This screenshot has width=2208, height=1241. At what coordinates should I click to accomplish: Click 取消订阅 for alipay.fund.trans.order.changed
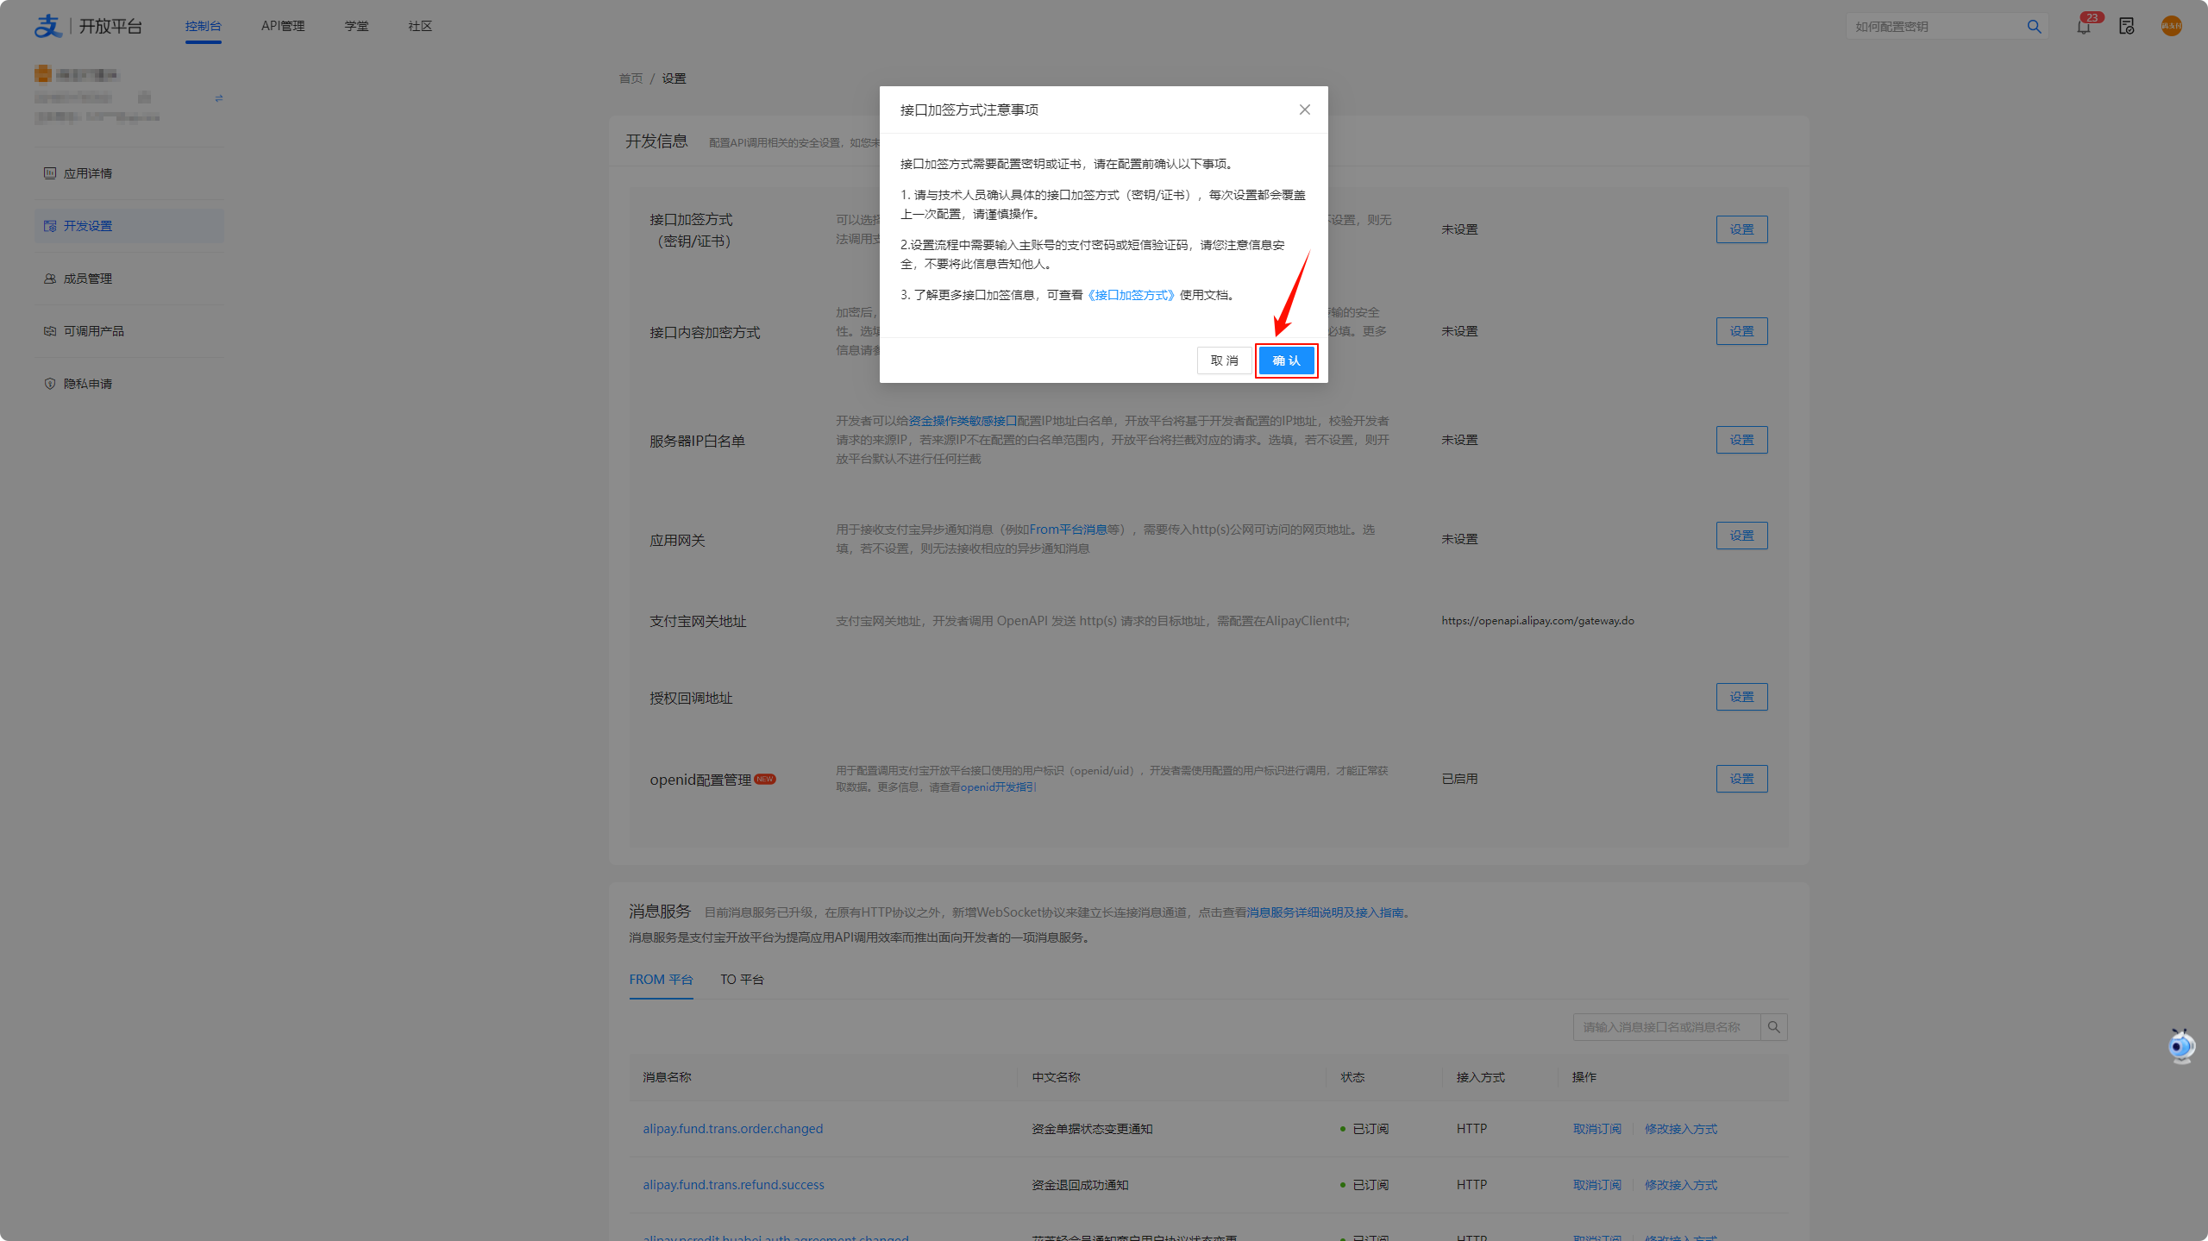point(1596,1129)
